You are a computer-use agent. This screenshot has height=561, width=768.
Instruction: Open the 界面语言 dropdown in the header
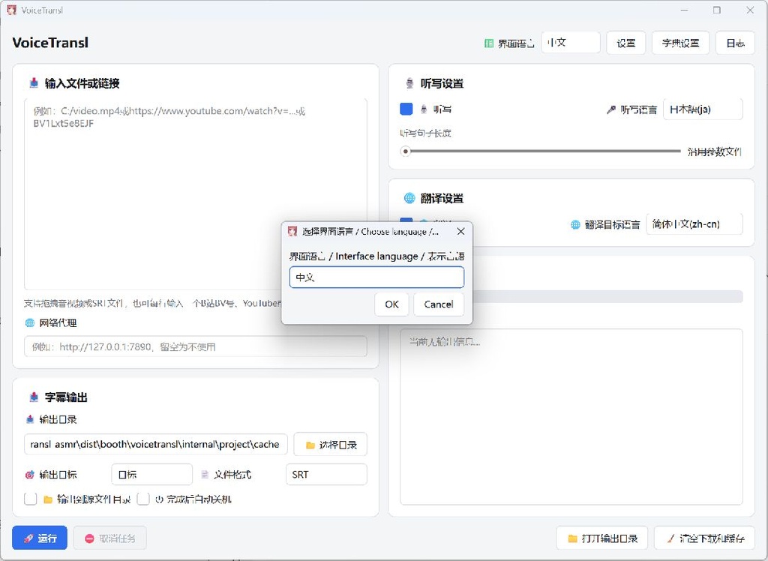coord(571,43)
